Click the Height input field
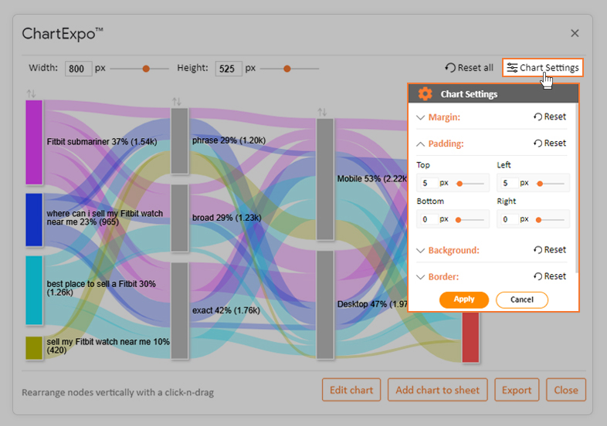Image resolution: width=607 pixels, height=426 pixels. 229,69
